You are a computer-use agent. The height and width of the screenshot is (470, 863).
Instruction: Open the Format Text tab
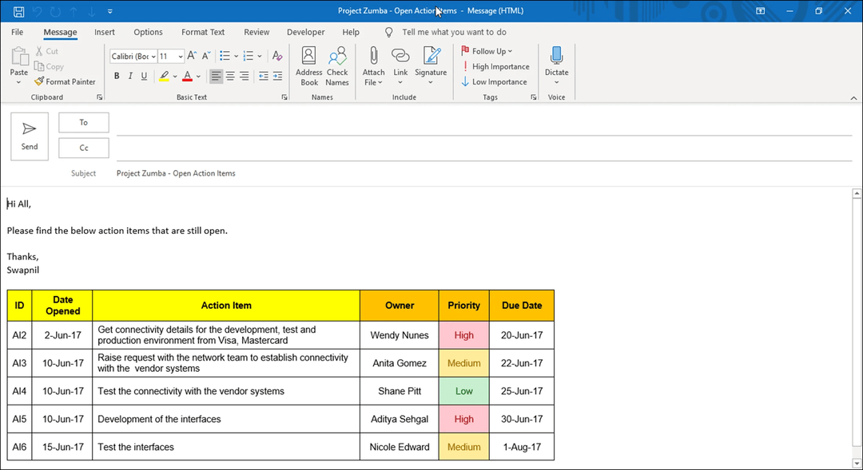point(203,32)
